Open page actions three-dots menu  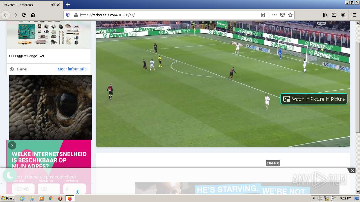point(274,15)
